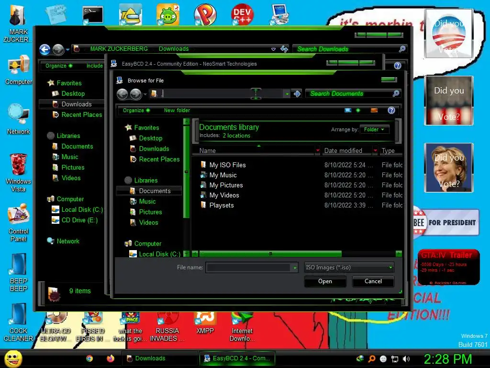The image size is (490, 368).
Task: Select Music library in the Browse dialog
Action: tap(147, 201)
